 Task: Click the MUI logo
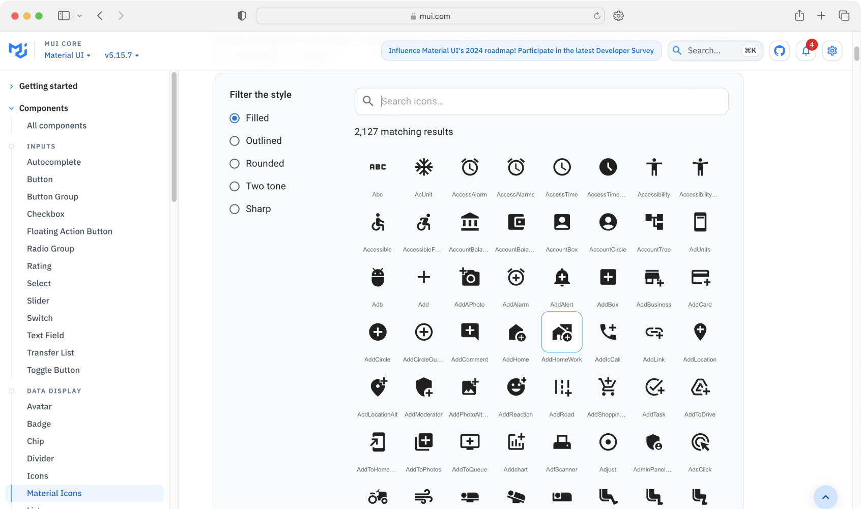(18, 50)
